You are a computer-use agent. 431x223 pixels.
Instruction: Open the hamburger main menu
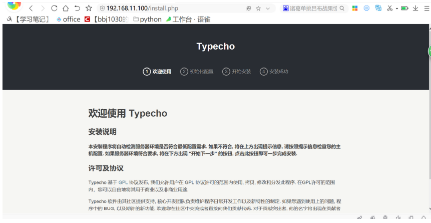coord(426,9)
